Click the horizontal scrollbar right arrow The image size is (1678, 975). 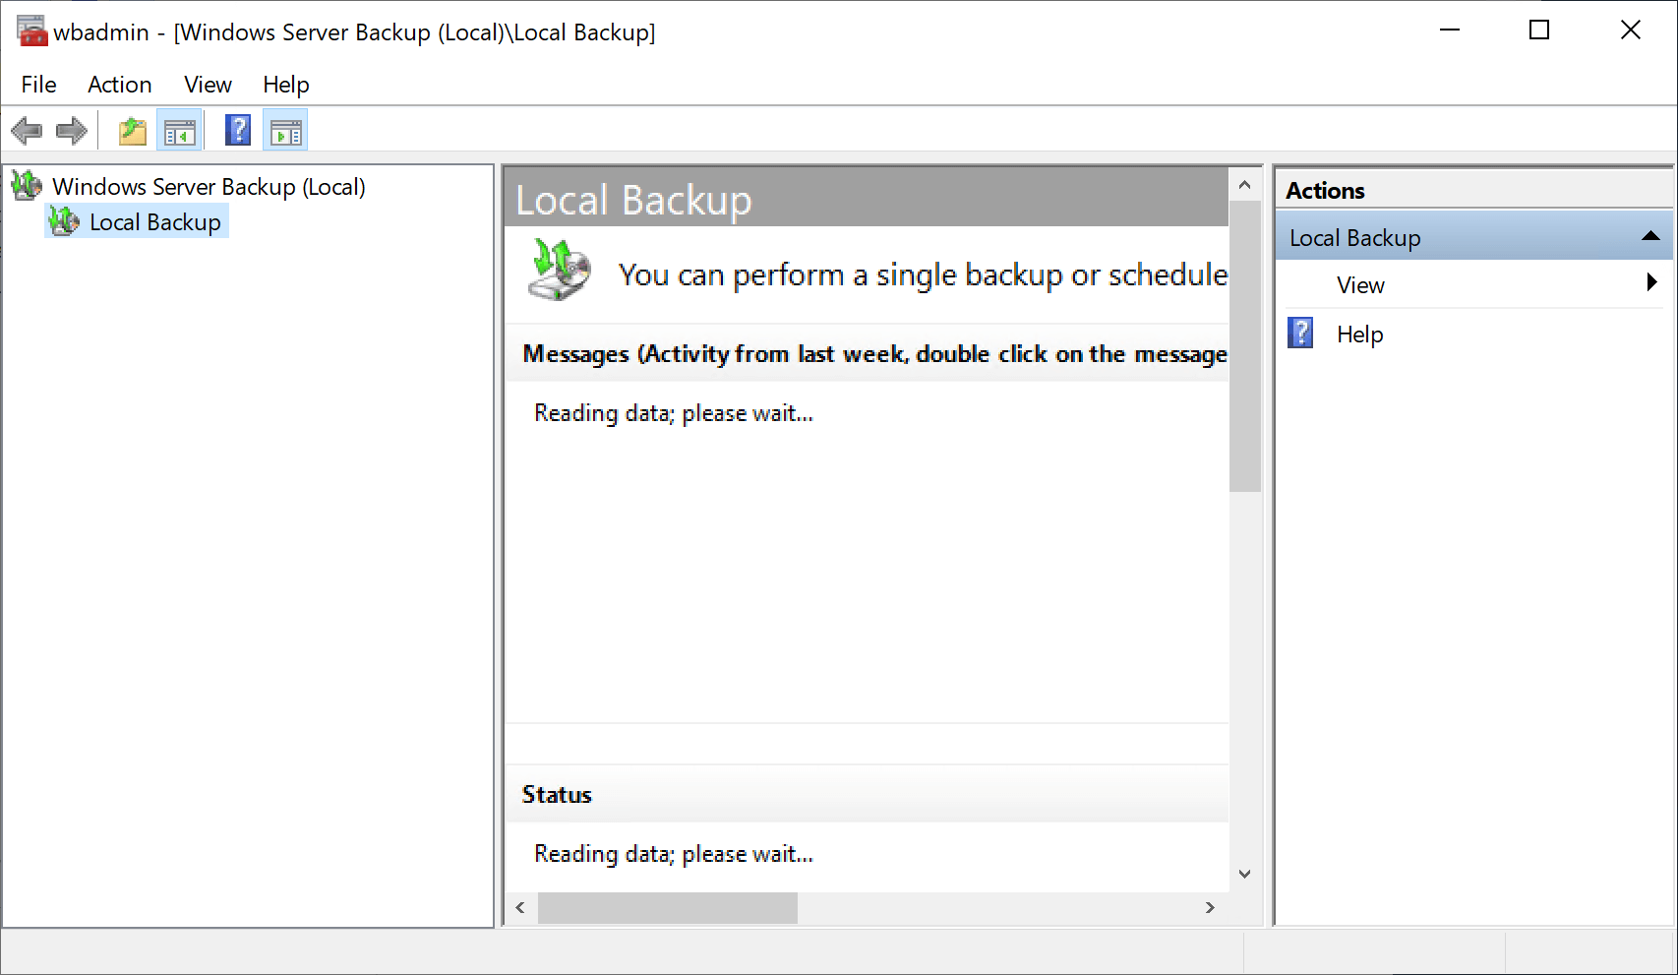click(1210, 907)
